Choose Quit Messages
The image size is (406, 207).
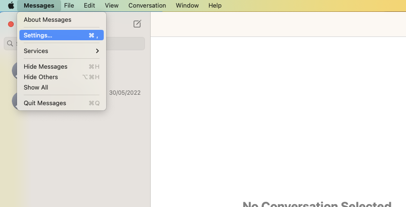62,103
